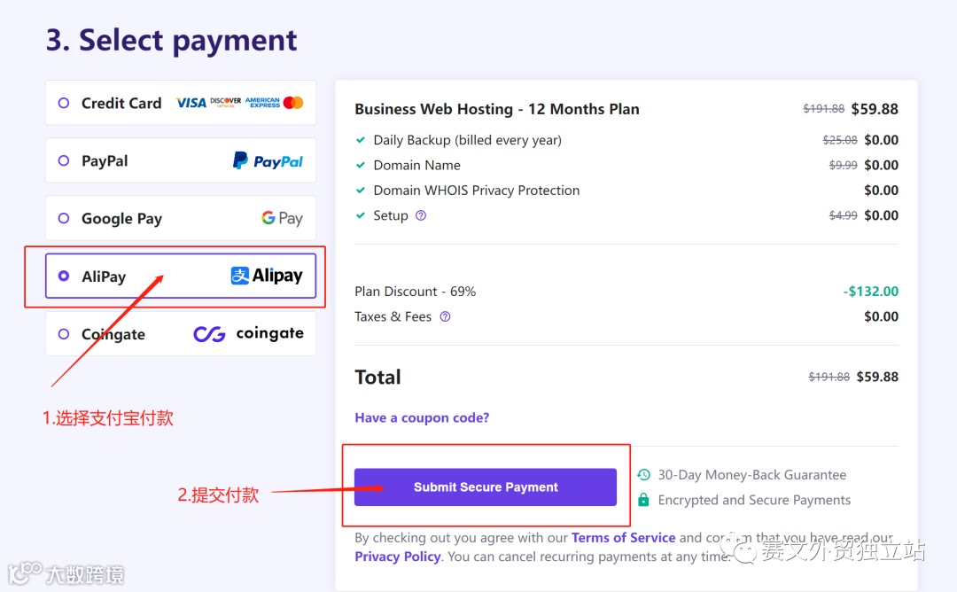The height and width of the screenshot is (592, 957).
Task: Click Domain WHOIS Privacy Protection text
Action: [x=477, y=191]
